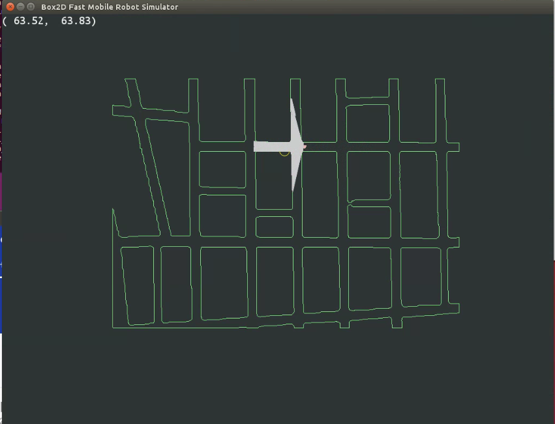Click the yellow circle robot marker

(284, 152)
